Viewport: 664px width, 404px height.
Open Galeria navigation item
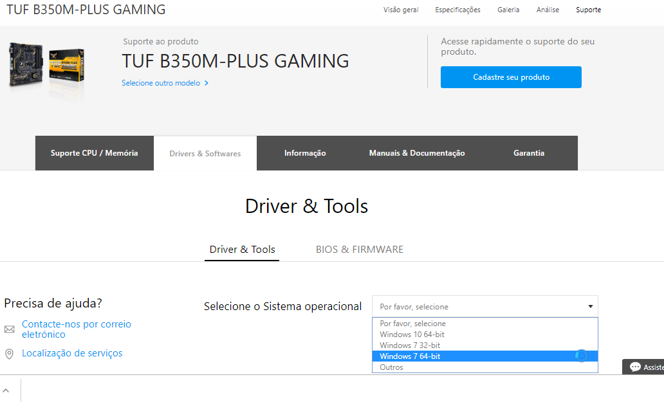click(x=508, y=10)
